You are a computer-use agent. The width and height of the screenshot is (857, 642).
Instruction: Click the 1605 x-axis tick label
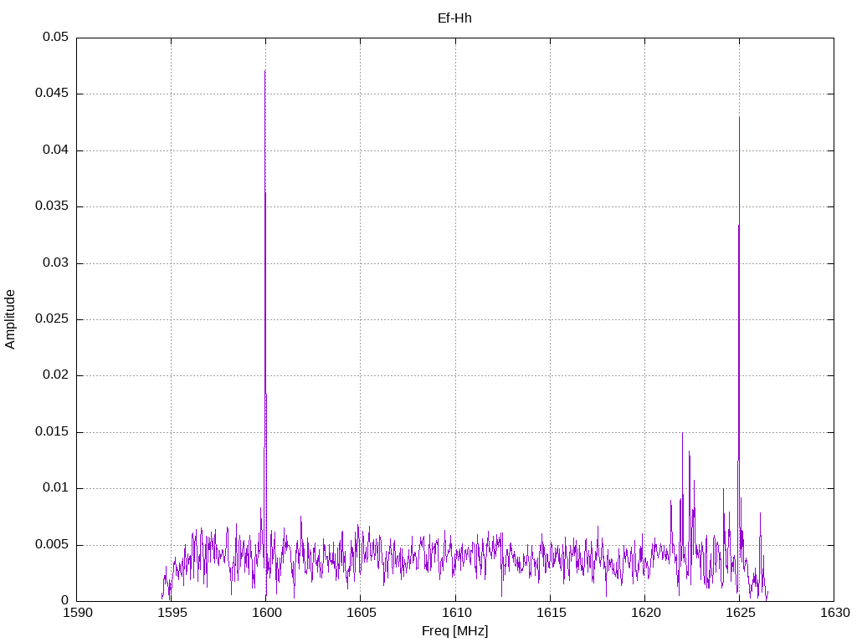362,613
